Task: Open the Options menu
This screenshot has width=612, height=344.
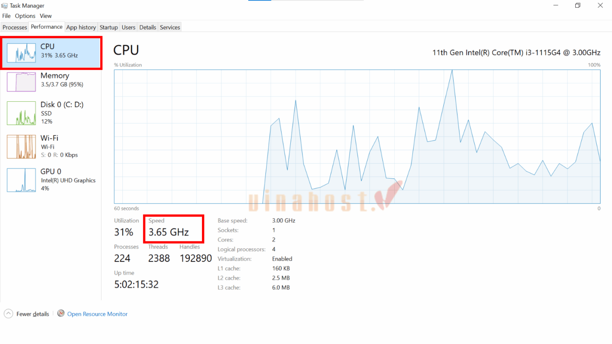Action: (25, 16)
